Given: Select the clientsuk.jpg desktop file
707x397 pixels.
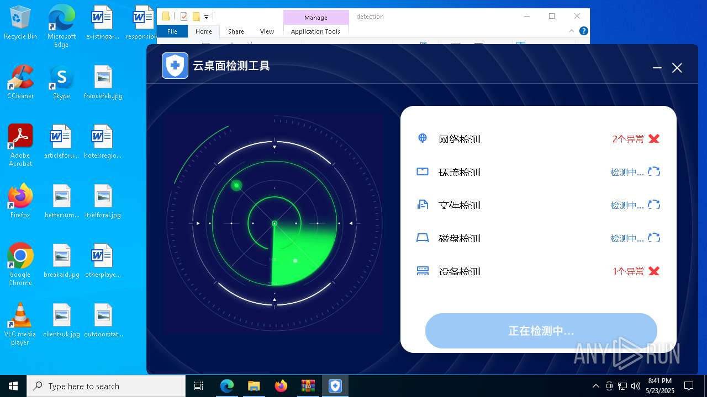Looking at the screenshot, I should coord(61,320).
